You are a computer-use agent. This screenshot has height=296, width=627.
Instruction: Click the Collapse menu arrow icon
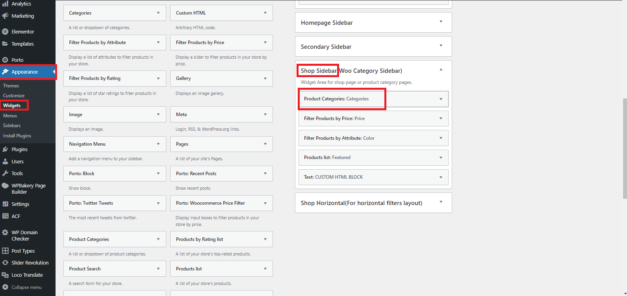5,287
